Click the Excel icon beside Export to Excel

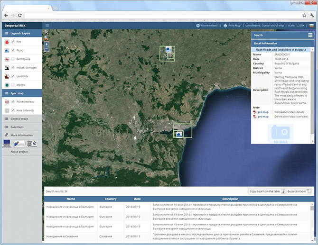pos(309,191)
